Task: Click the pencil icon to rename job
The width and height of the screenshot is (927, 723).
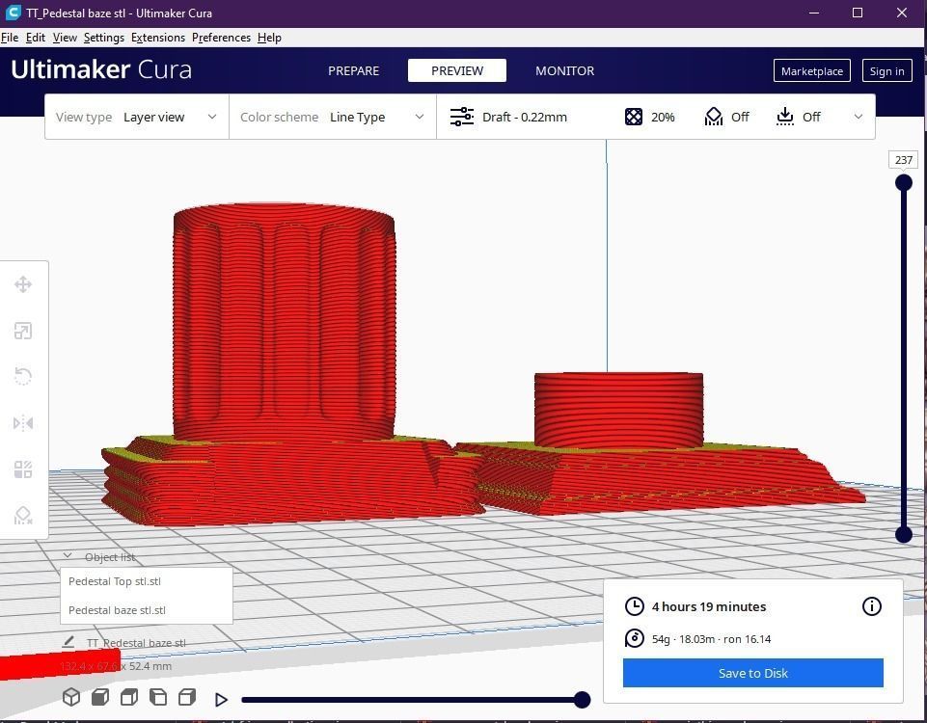Action: [x=68, y=641]
